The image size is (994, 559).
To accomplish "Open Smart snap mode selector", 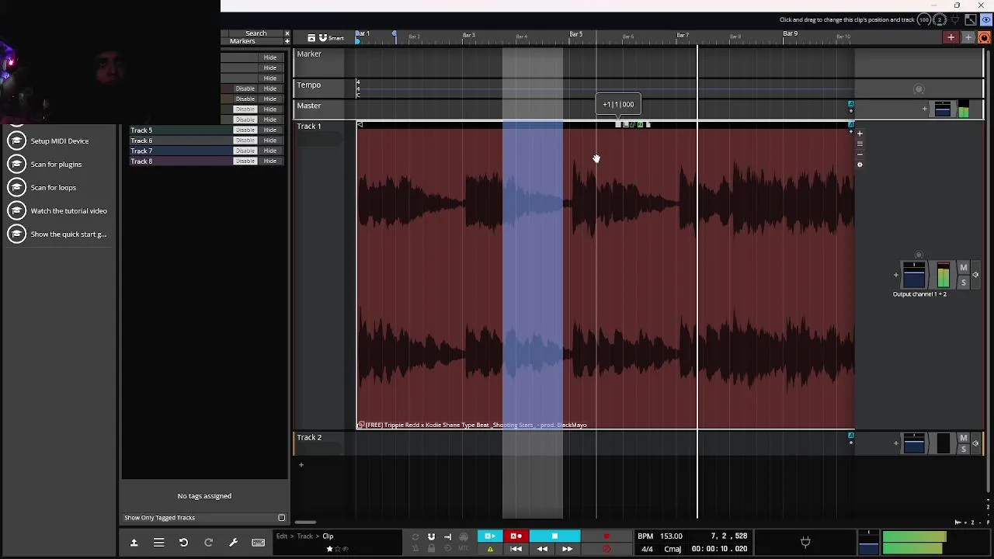I will click(336, 38).
